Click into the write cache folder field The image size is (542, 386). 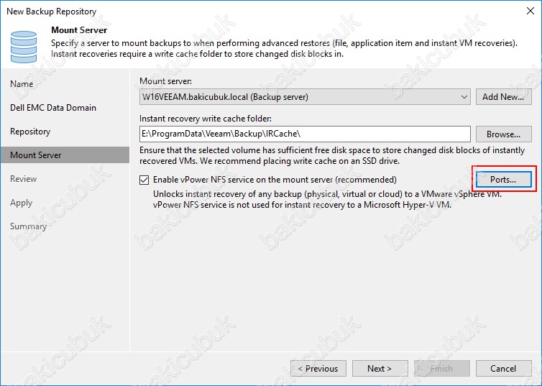click(x=305, y=134)
